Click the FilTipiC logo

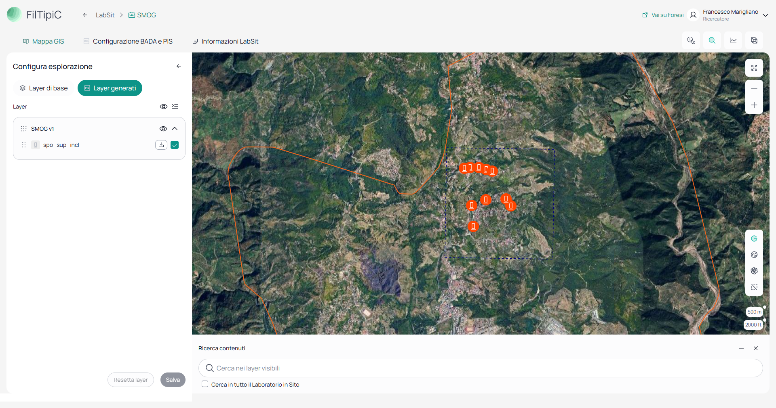34,15
